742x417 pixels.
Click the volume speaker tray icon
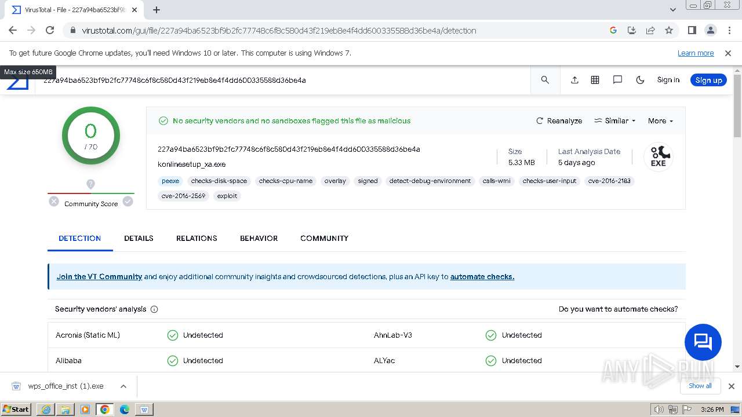click(x=659, y=409)
